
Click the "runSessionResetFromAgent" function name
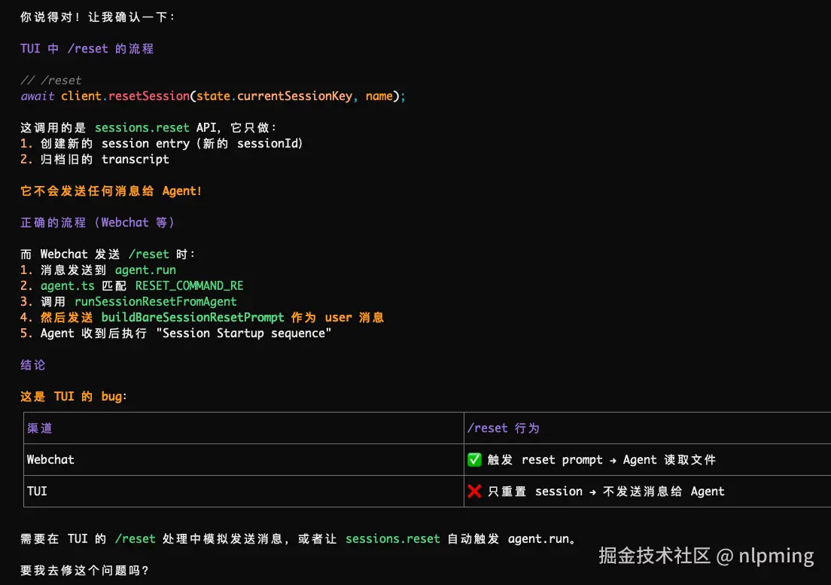(x=155, y=301)
